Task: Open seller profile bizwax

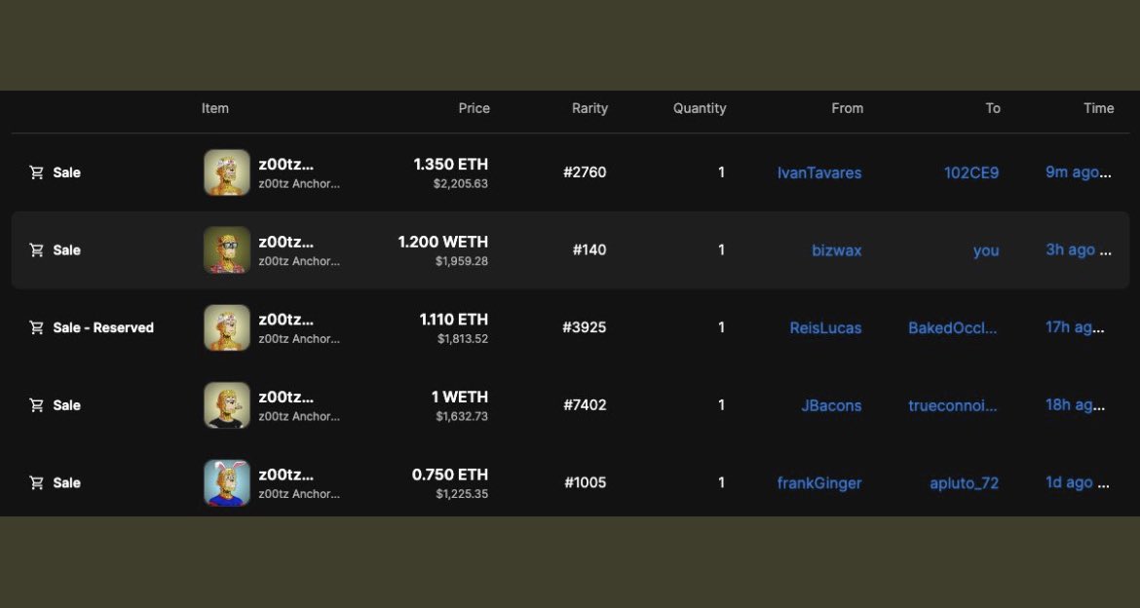Action: pos(837,251)
